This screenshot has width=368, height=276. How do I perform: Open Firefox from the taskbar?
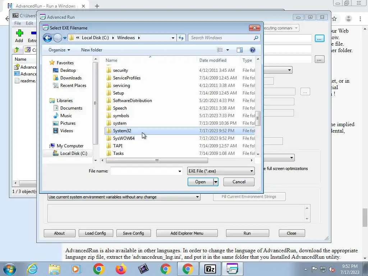pyautogui.click(x=121, y=269)
